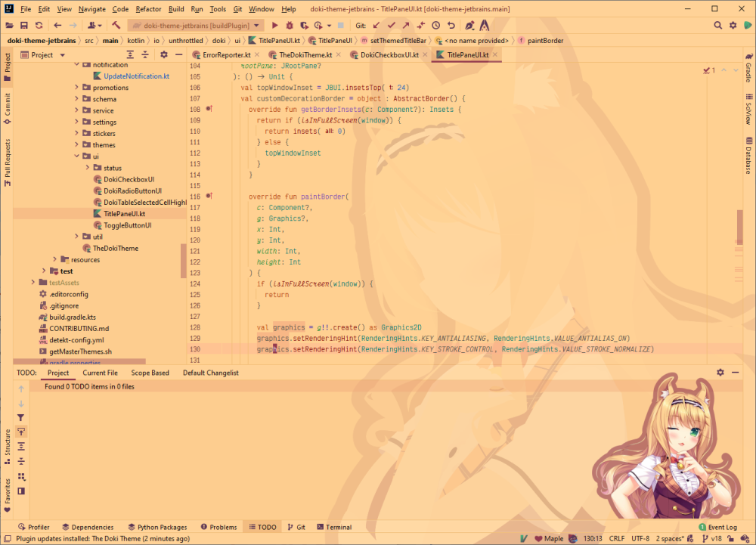
Task: Click the Project tree vertical scrollbar
Action: coord(183,261)
